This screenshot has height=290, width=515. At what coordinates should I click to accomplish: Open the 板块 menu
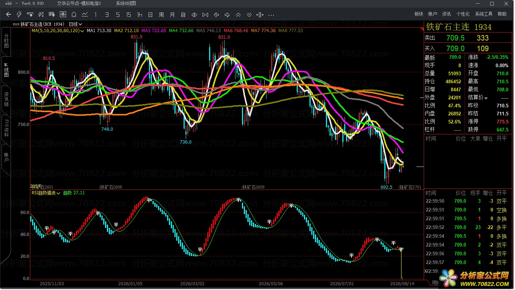[x=419, y=14]
